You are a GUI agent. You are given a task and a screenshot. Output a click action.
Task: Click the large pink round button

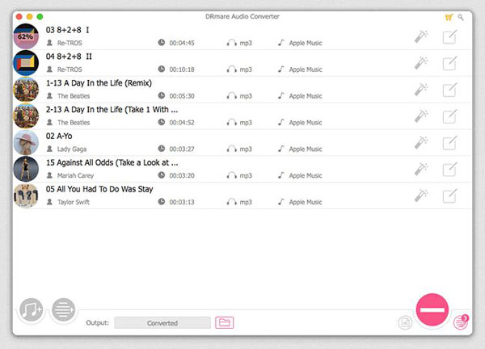click(x=432, y=310)
